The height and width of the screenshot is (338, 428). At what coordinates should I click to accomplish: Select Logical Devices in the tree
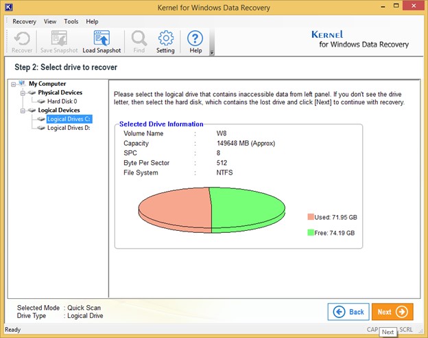click(x=59, y=110)
